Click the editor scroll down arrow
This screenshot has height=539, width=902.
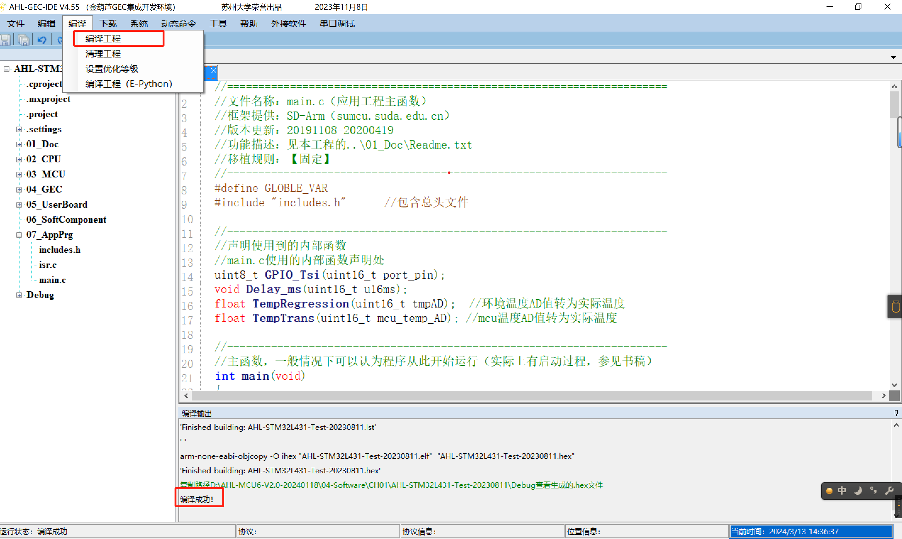(894, 385)
